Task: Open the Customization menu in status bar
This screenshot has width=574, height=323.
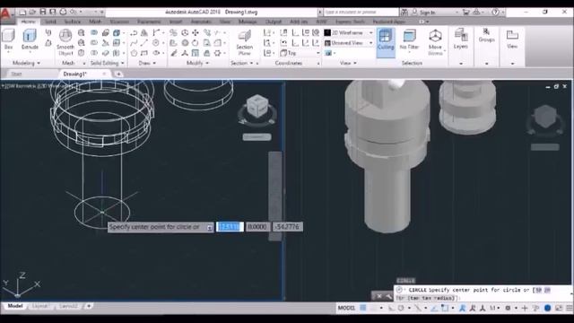Action: [570, 308]
